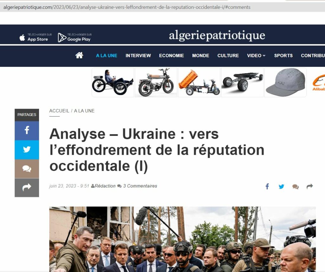The height and width of the screenshot is (272, 325).
Task: Share on Facebook from Partages sidebar
Action: 27,130
